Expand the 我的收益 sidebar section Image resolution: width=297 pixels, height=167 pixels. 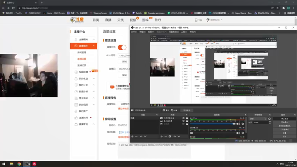(x=94, y=78)
